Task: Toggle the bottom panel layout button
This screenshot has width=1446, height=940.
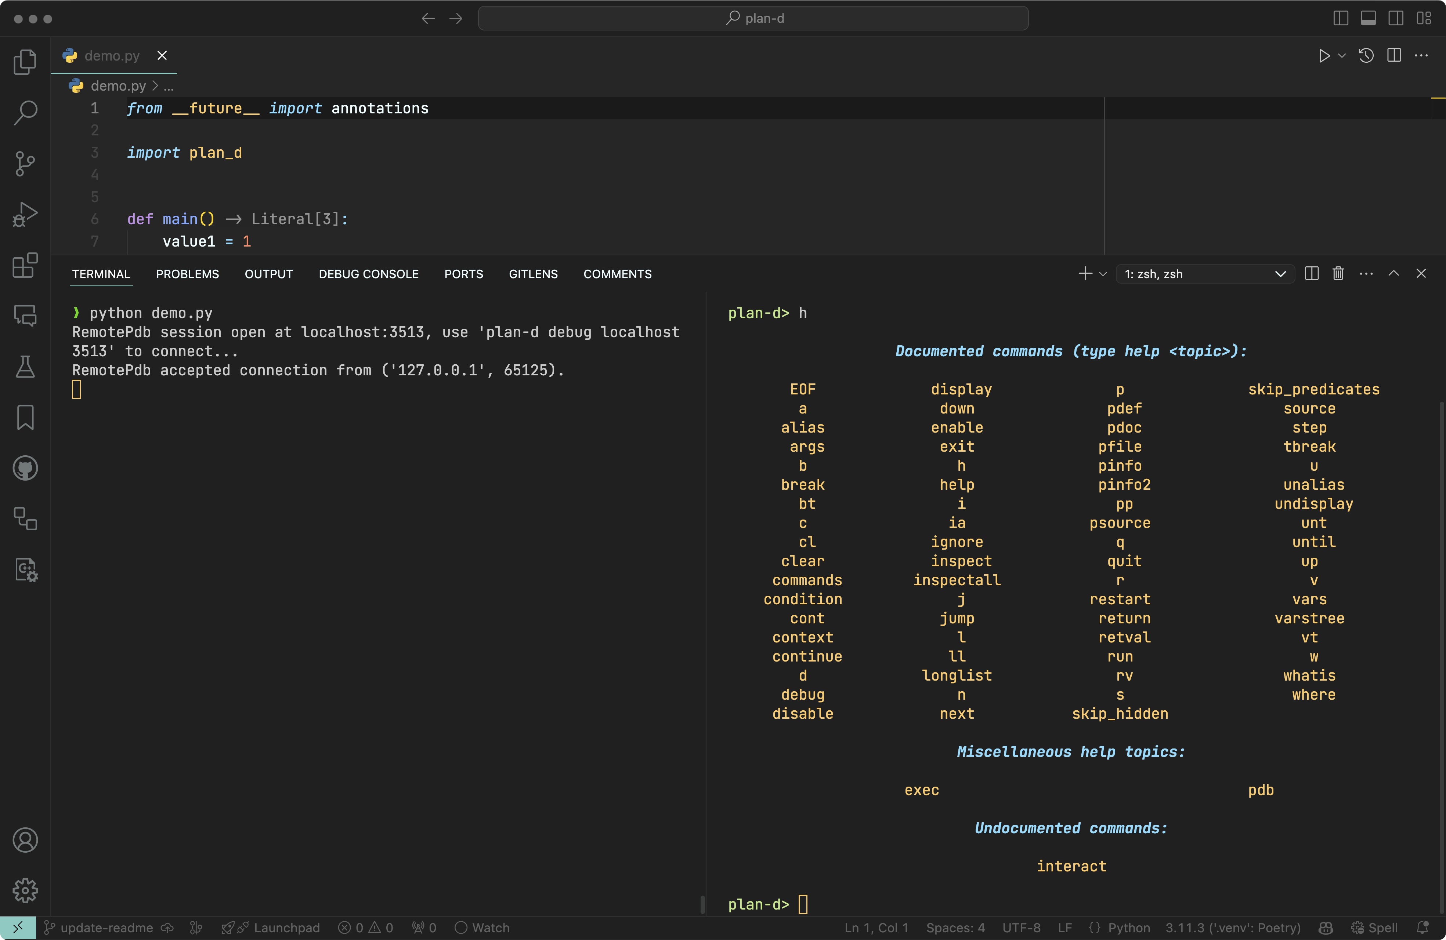Action: pos(1368,18)
